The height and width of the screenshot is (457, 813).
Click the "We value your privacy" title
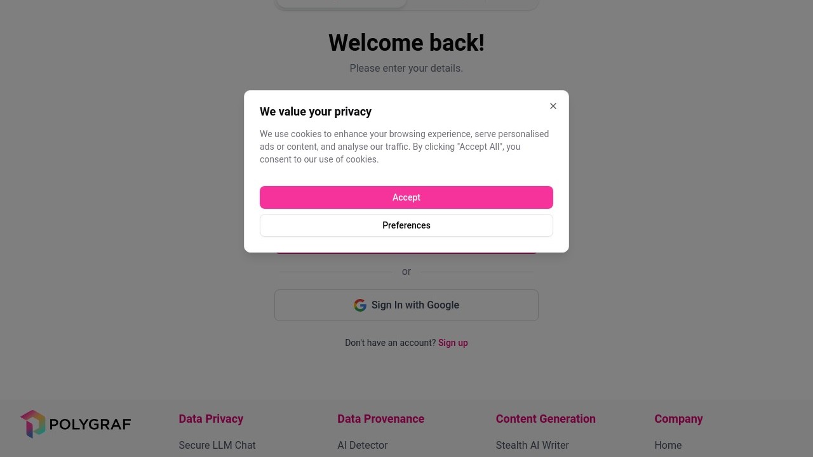coord(316,112)
